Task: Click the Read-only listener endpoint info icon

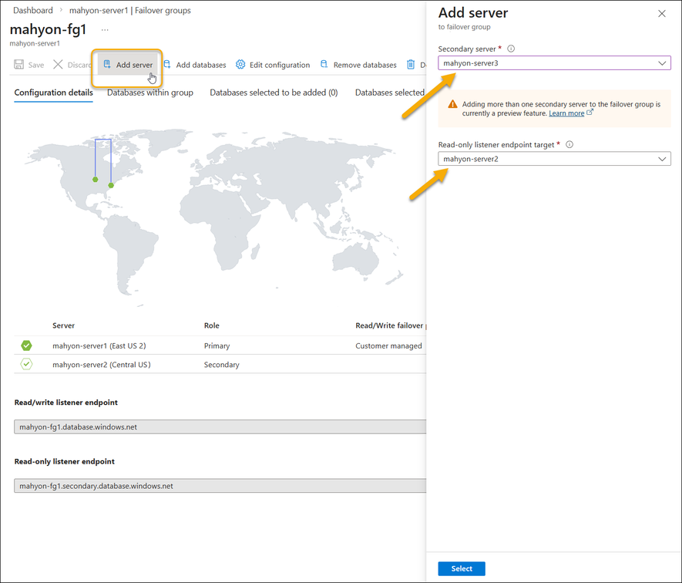Action: tap(569, 144)
